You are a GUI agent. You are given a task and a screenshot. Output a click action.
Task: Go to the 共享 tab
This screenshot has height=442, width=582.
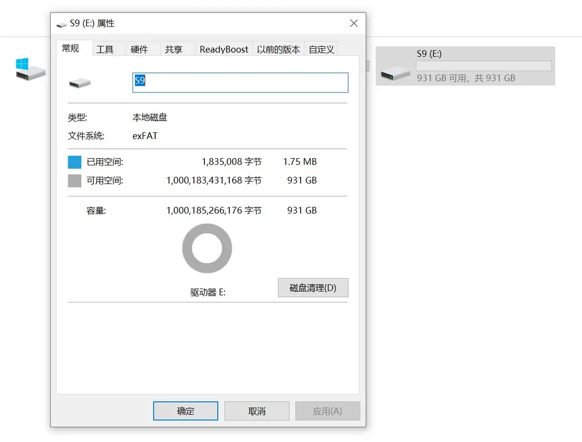(174, 50)
